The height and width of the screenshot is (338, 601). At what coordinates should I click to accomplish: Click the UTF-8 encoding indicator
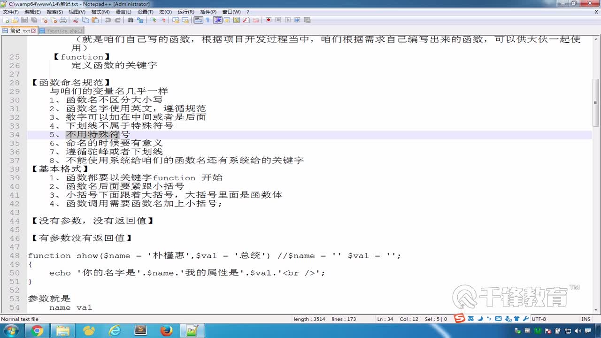[538, 319]
